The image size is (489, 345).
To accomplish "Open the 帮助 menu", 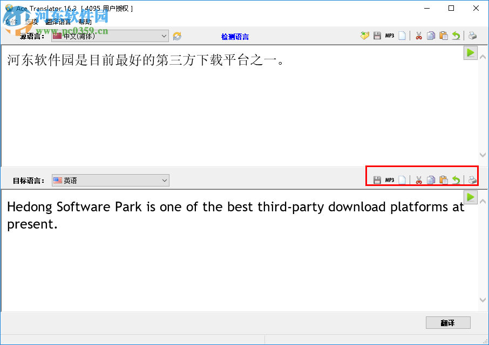I will [x=85, y=22].
